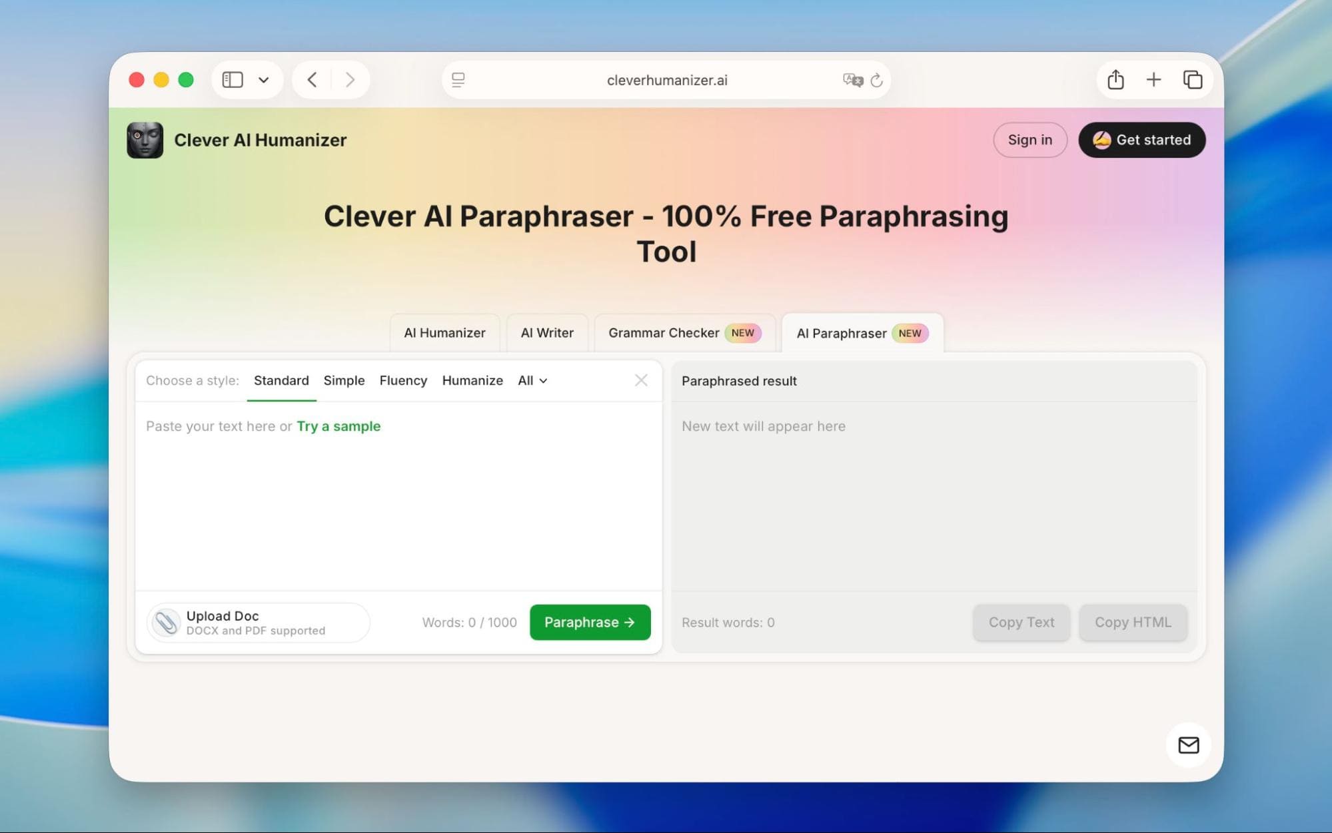Open the mail contact icon

pos(1189,745)
